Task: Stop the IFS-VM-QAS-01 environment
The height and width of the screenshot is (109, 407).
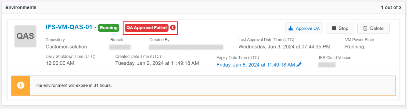Action: pyautogui.click(x=340, y=28)
